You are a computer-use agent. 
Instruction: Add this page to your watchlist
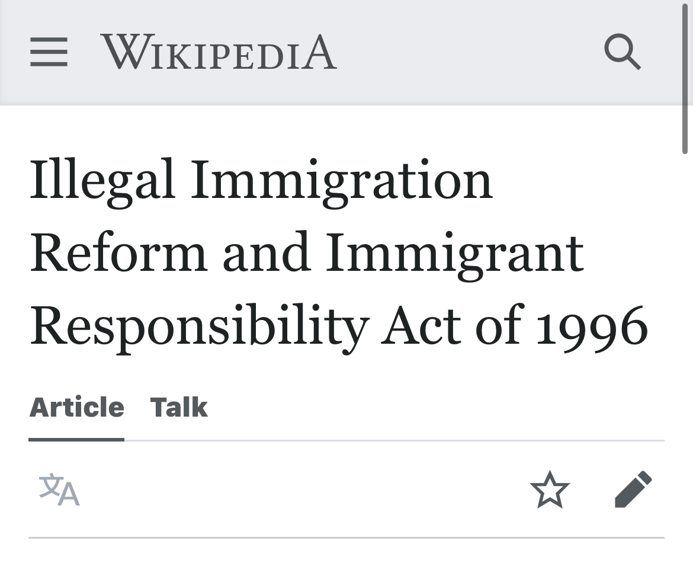click(549, 490)
